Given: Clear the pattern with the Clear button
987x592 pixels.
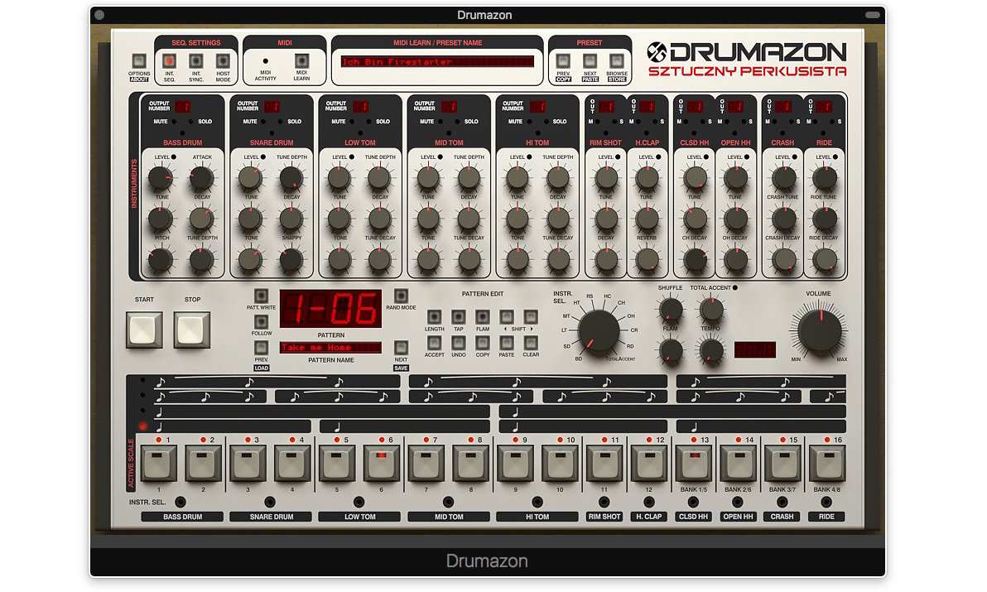Looking at the screenshot, I should coord(531,343).
